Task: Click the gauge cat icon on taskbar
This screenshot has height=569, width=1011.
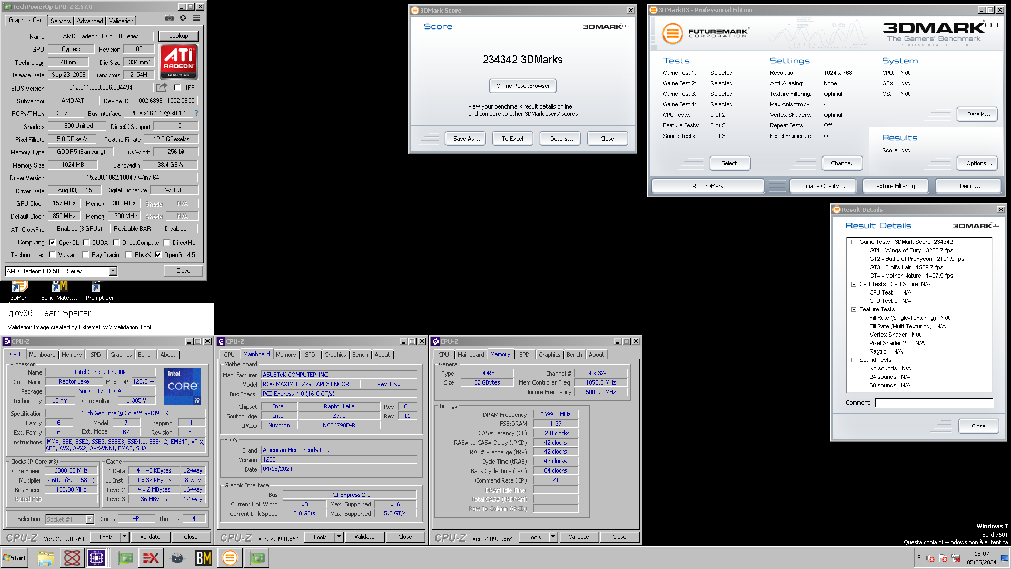Action: 177,558
